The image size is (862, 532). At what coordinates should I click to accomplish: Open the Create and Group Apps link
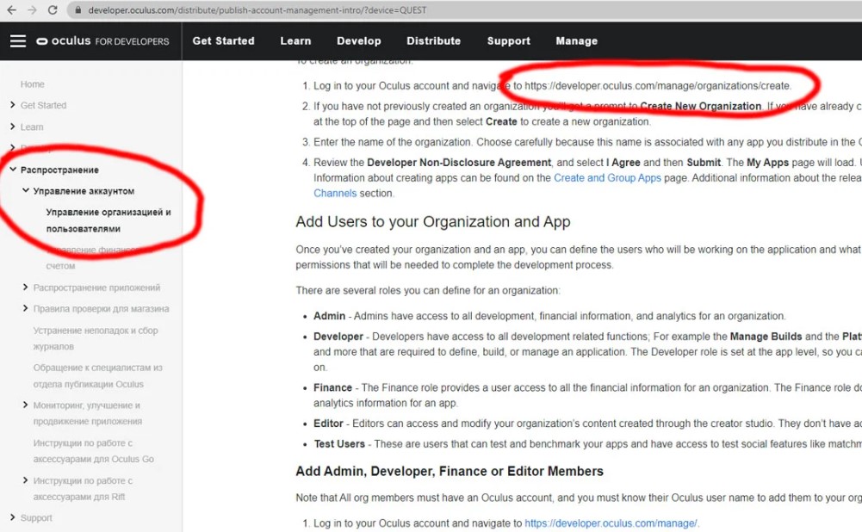607,178
